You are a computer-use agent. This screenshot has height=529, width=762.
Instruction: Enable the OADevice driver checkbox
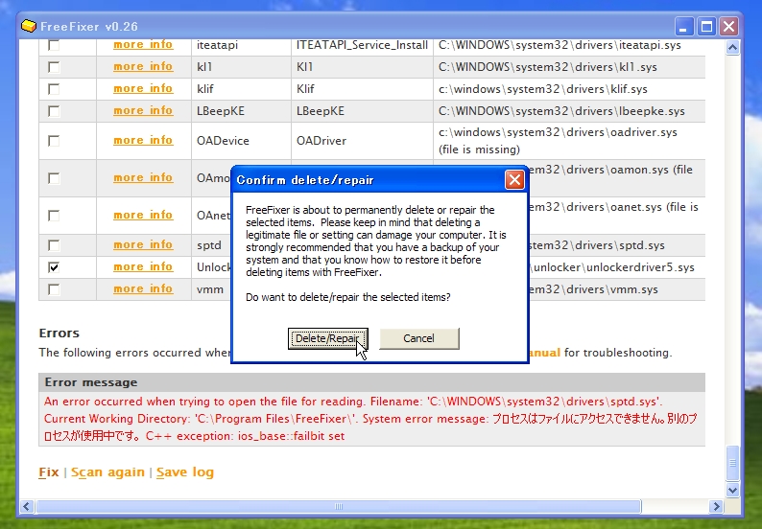tap(54, 141)
